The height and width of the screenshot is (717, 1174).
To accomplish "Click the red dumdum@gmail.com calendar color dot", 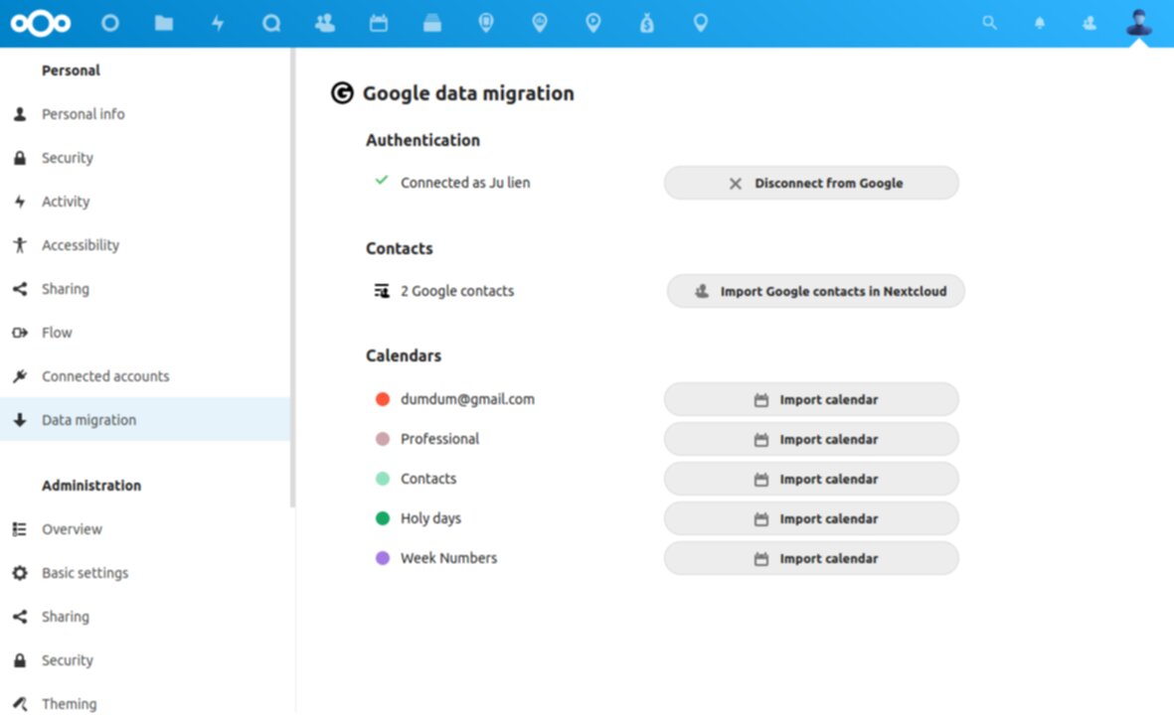I will (383, 399).
